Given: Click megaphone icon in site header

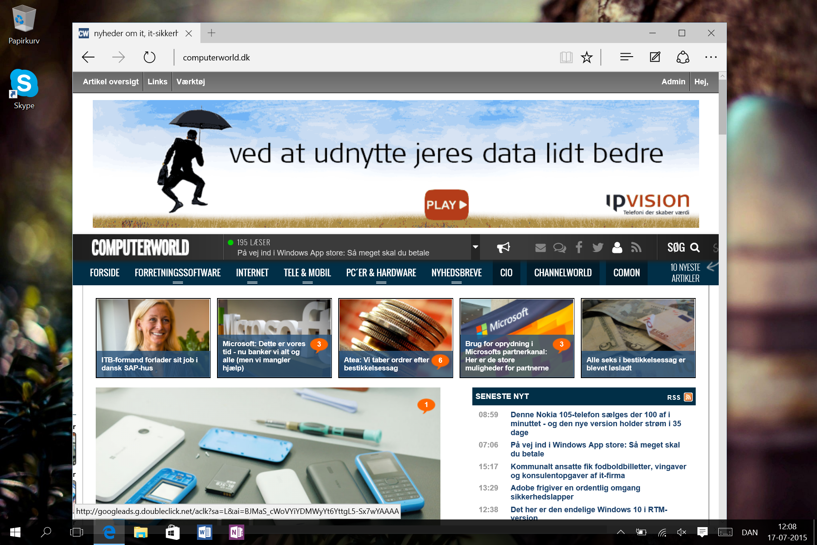Looking at the screenshot, I should [503, 247].
